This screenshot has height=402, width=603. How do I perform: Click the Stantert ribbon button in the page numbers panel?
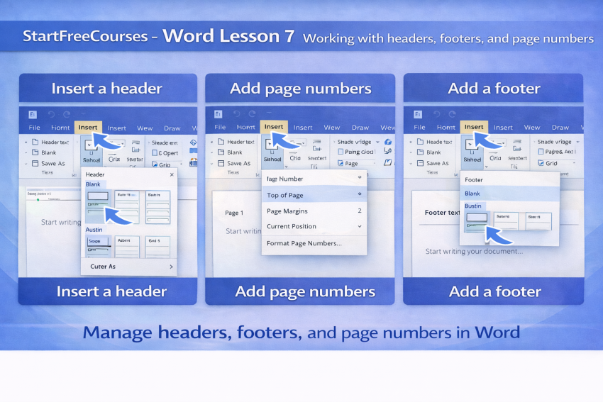pyautogui.click(x=317, y=150)
